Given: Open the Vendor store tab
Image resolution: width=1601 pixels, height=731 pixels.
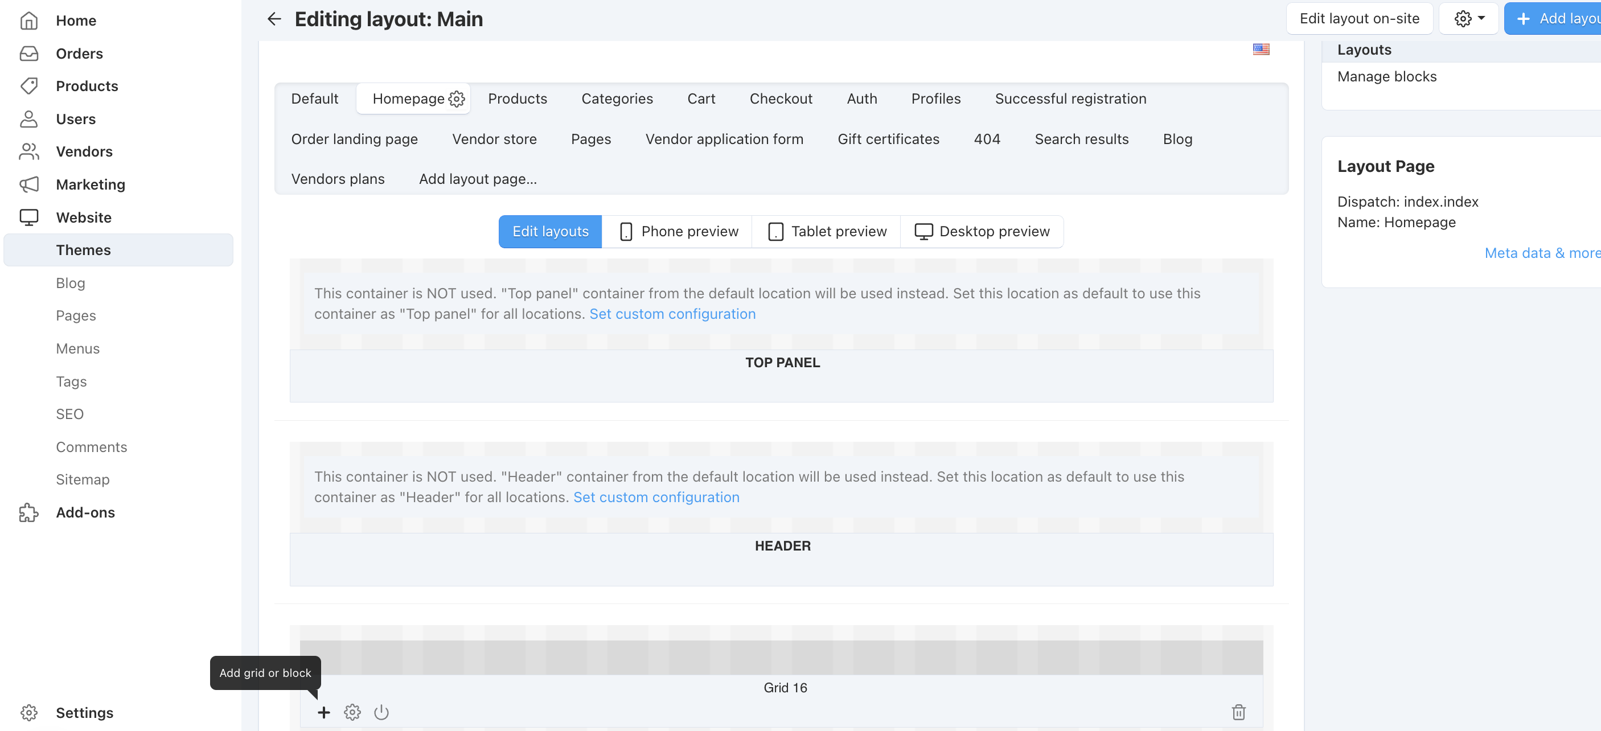Looking at the screenshot, I should 494,139.
